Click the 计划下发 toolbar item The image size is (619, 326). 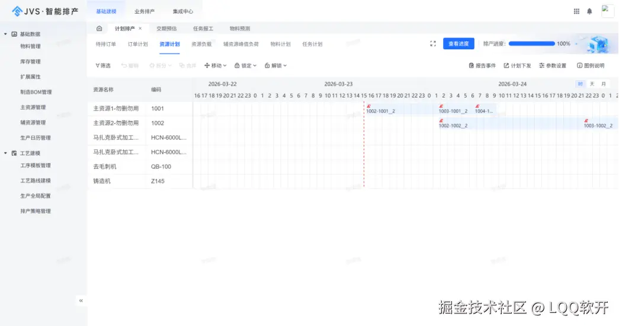[x=517, y=66]
